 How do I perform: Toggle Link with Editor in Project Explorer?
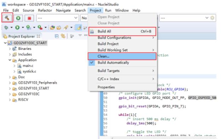tap(63, 36)
